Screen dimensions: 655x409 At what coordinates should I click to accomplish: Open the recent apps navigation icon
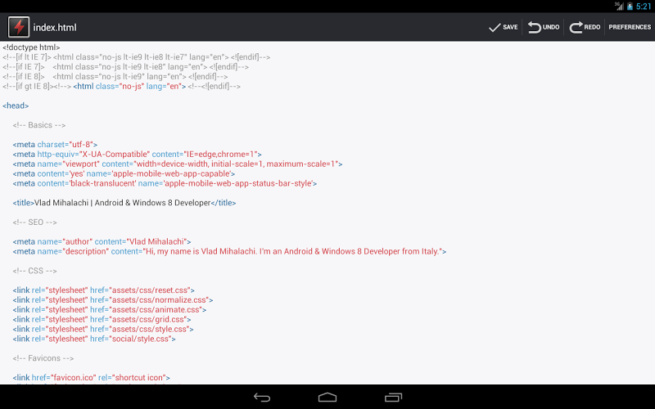click(x=393, y=398)
